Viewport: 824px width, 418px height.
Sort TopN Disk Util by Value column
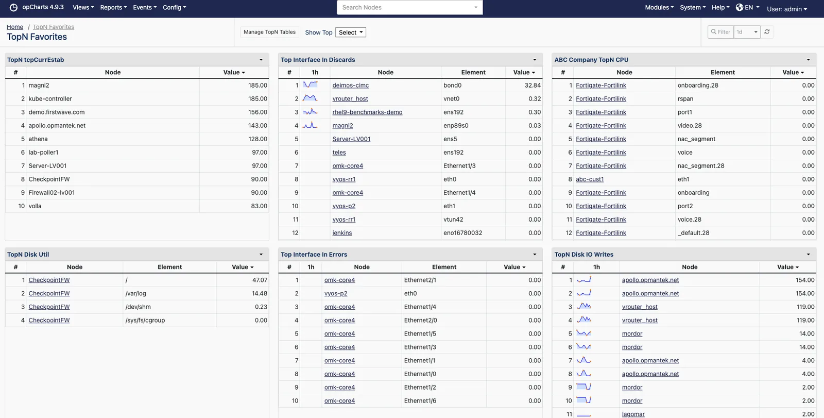point(243,267)
